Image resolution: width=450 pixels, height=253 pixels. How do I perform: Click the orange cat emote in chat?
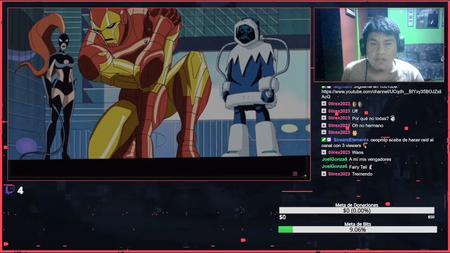[x=355, y=132]
